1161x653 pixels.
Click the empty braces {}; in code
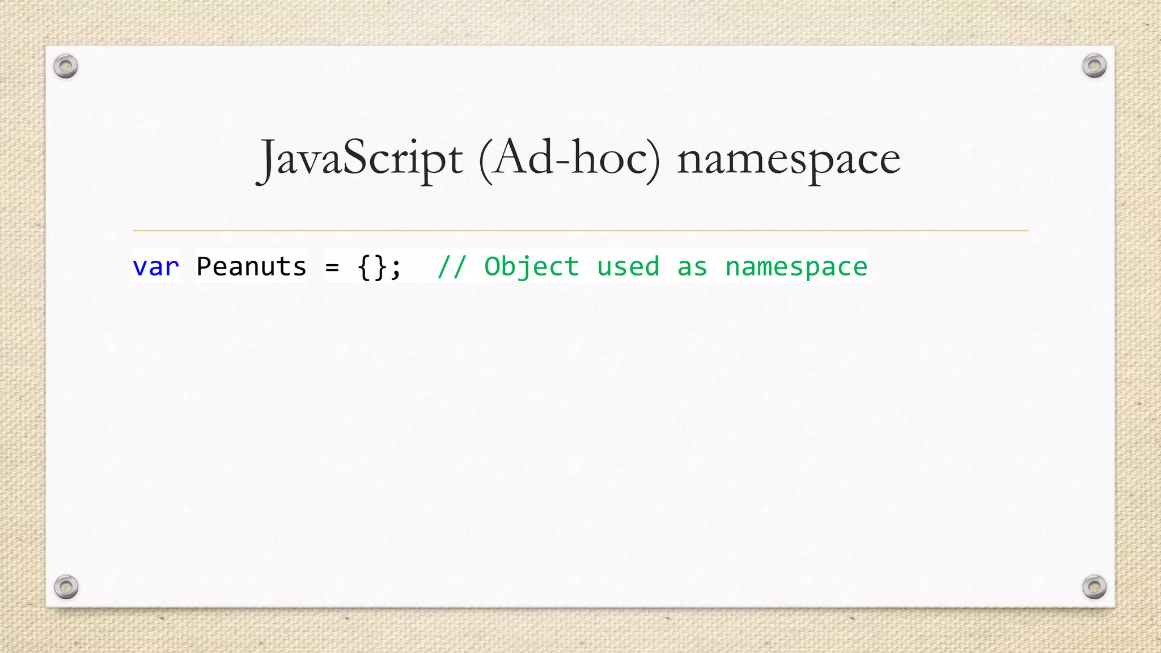click(379, 267)
